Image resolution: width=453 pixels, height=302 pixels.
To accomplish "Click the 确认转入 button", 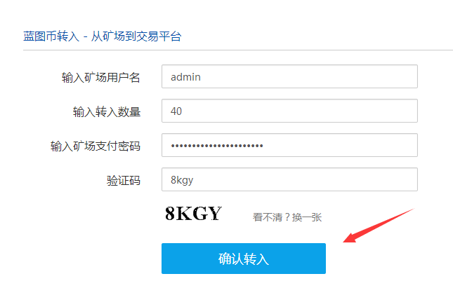I will [x=244, y=259].
